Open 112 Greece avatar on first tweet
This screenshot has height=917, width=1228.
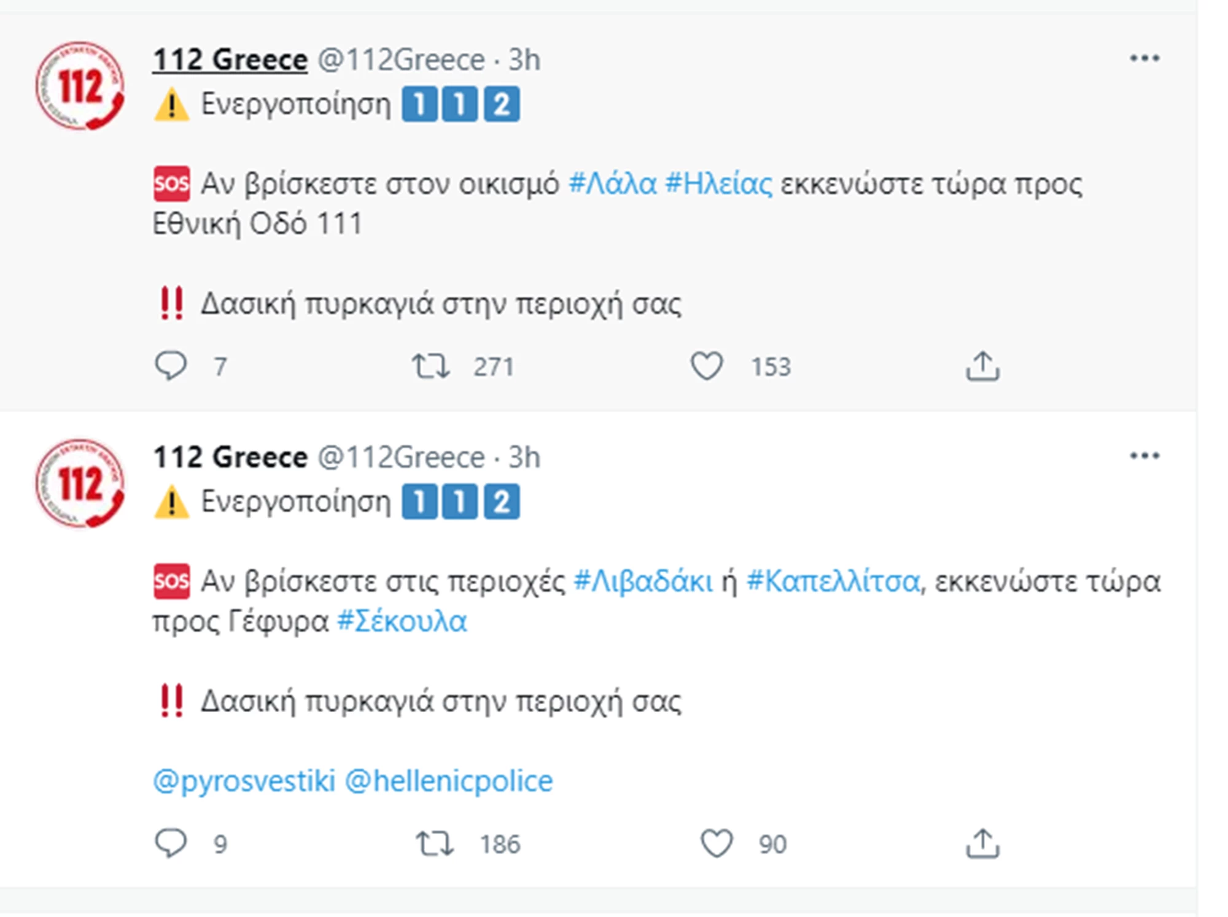(x=80, y=86)
